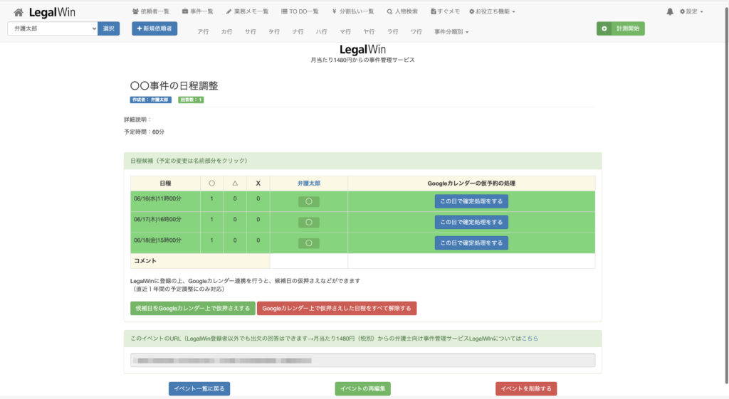Click the すぐメモ note icon
The height and width of the screenshot is (399, 729).
434,11
